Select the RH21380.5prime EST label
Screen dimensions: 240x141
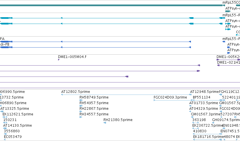click(118, 120)
